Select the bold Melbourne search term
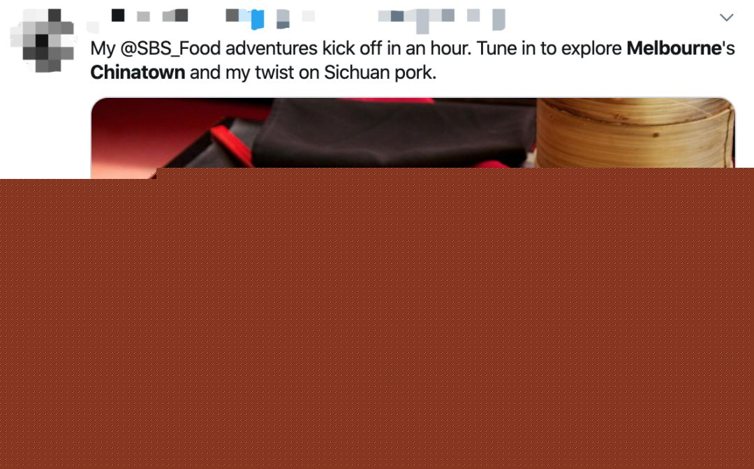Screen dimensions: 754x469 point(674,48)
